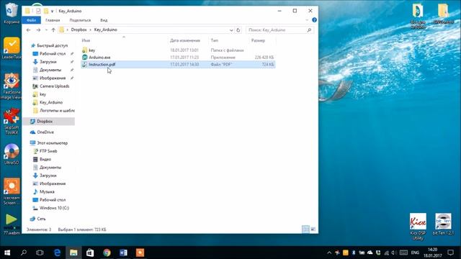Open Корзина desktop icon
The image size is (461, 259).
coord(12,13)
